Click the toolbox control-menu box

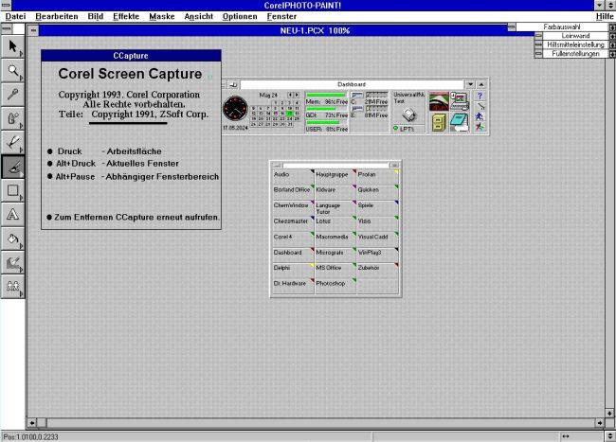[x=7, y=28]
